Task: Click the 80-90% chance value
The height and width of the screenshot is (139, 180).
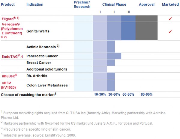Action: 146,94
